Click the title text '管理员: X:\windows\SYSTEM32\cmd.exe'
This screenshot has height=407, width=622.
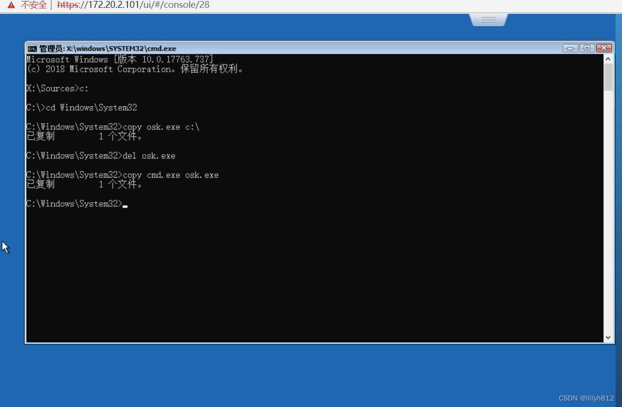pos(108,49)
